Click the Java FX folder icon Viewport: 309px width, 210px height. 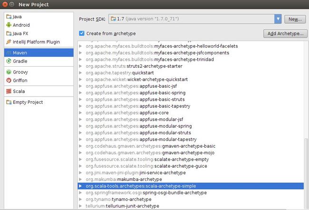click(x=9, y=33)
